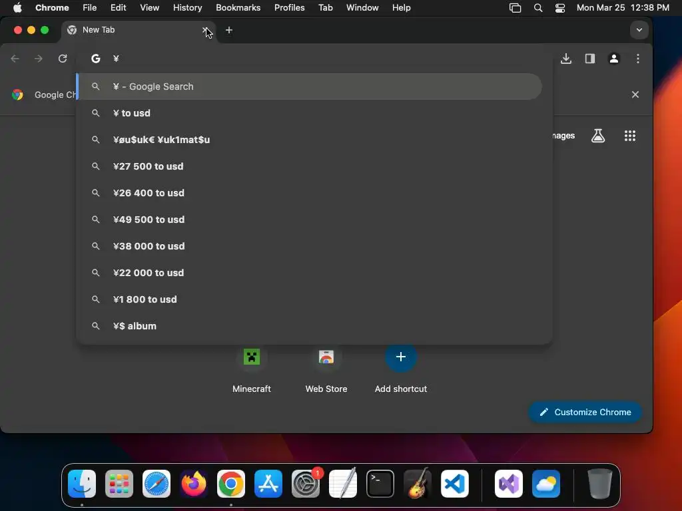Open Spotlight search in the menu bar
Viewport: 682px width, 511px height.
538,8
